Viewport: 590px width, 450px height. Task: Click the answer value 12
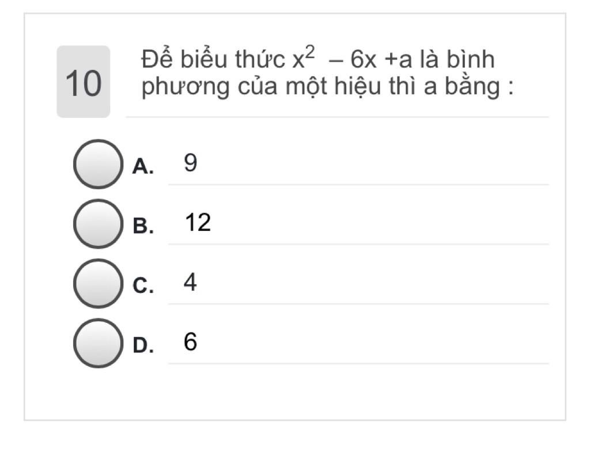[198, 222]
